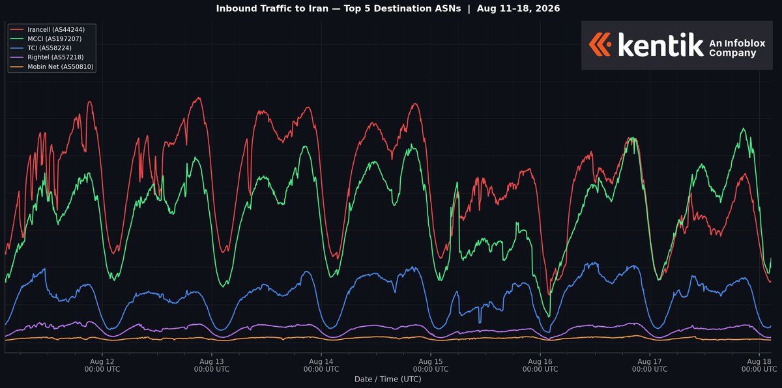This screenshot has height=388, width=782.
Task: Click the orange Kentik chevron logo icon
Action: pyautogui.click(x=600, y=45)
